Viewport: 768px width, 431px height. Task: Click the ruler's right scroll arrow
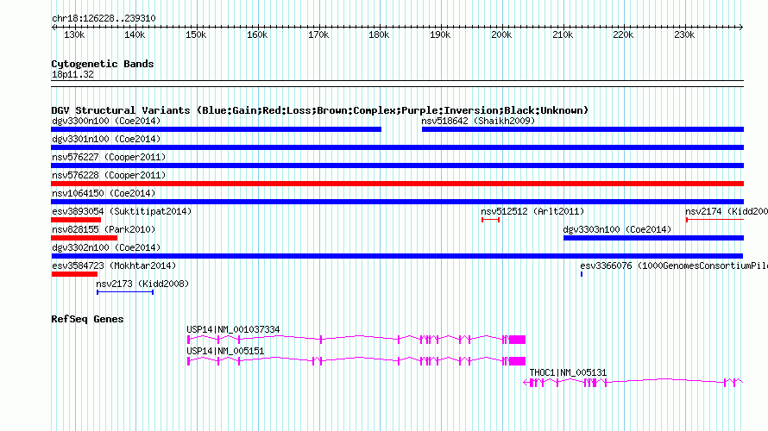741,27
